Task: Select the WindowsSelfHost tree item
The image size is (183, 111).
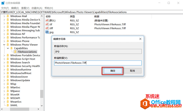Action: (21, 73)
